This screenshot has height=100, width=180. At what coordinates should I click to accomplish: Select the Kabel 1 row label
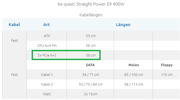[x=47, y=75]
